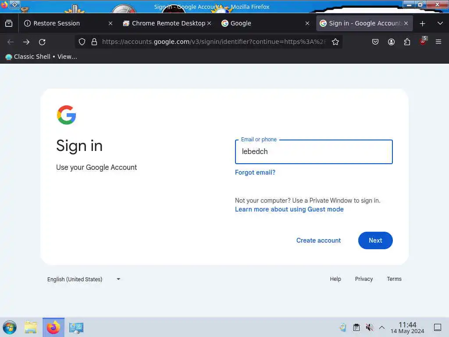Minimize the Firefox window
Viewport: 449px width, 337px height.
pos(409,4)
